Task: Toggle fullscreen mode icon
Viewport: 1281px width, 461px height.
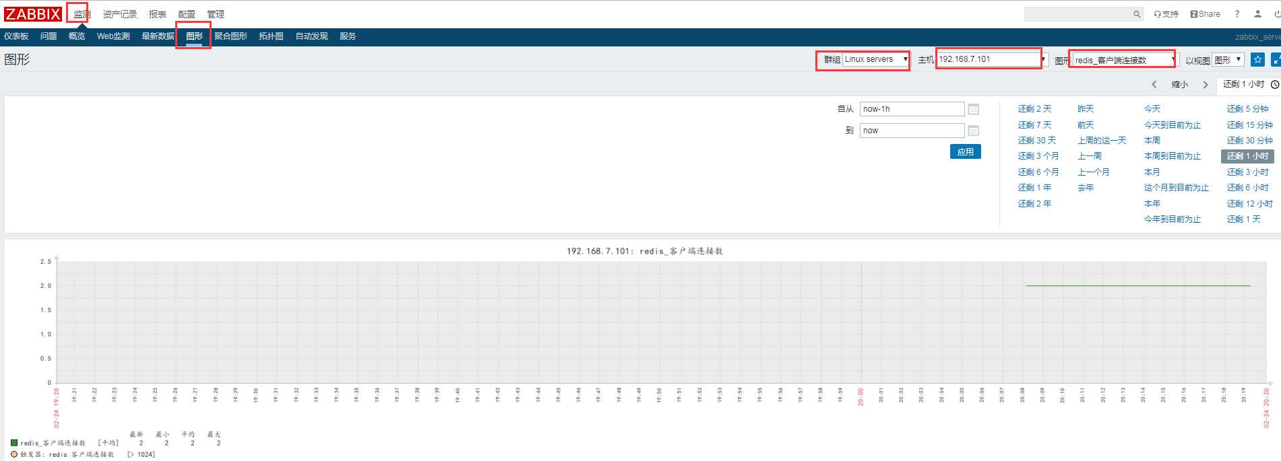Action: click(1276, 59)
